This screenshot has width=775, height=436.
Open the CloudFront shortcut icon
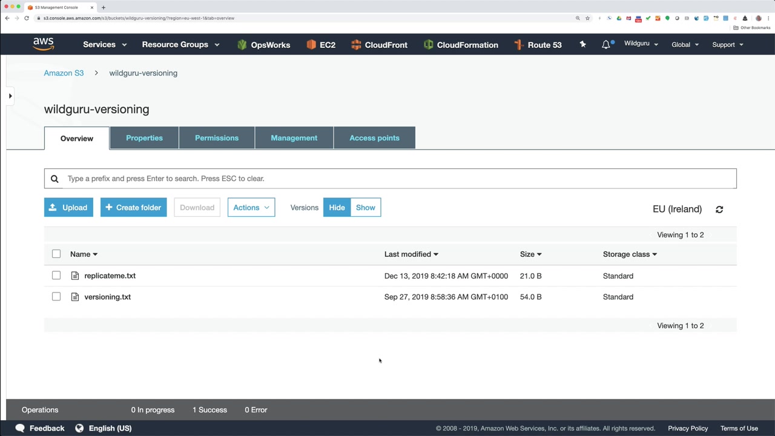[x=356, y=45]
